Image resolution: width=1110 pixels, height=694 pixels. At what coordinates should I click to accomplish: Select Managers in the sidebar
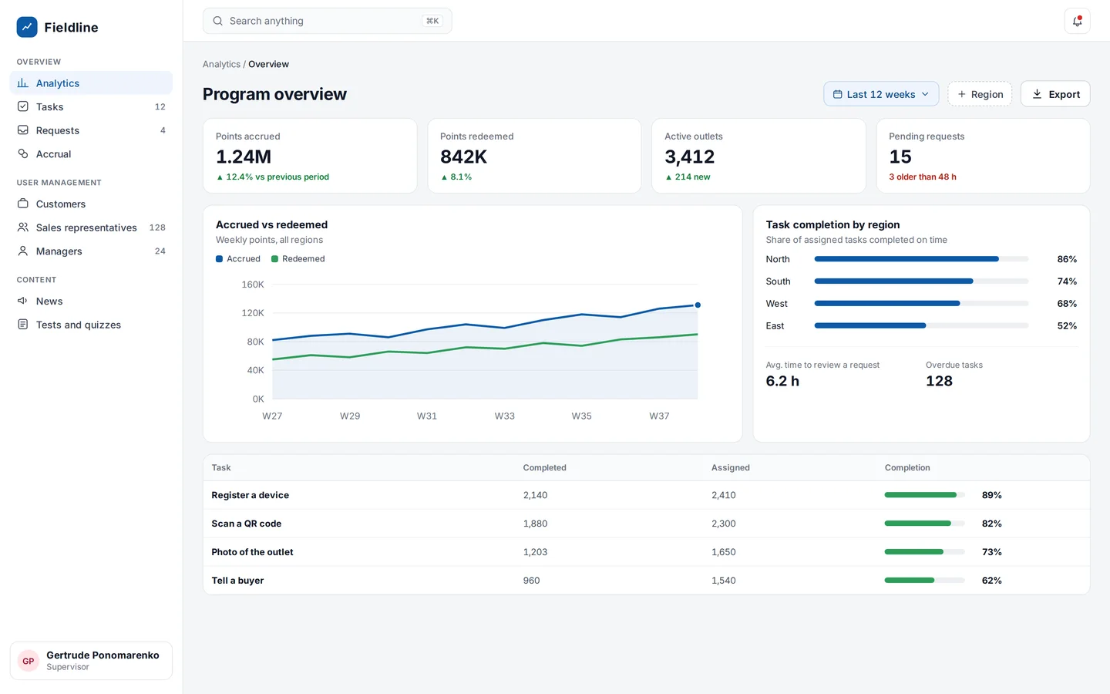point(91,251)
